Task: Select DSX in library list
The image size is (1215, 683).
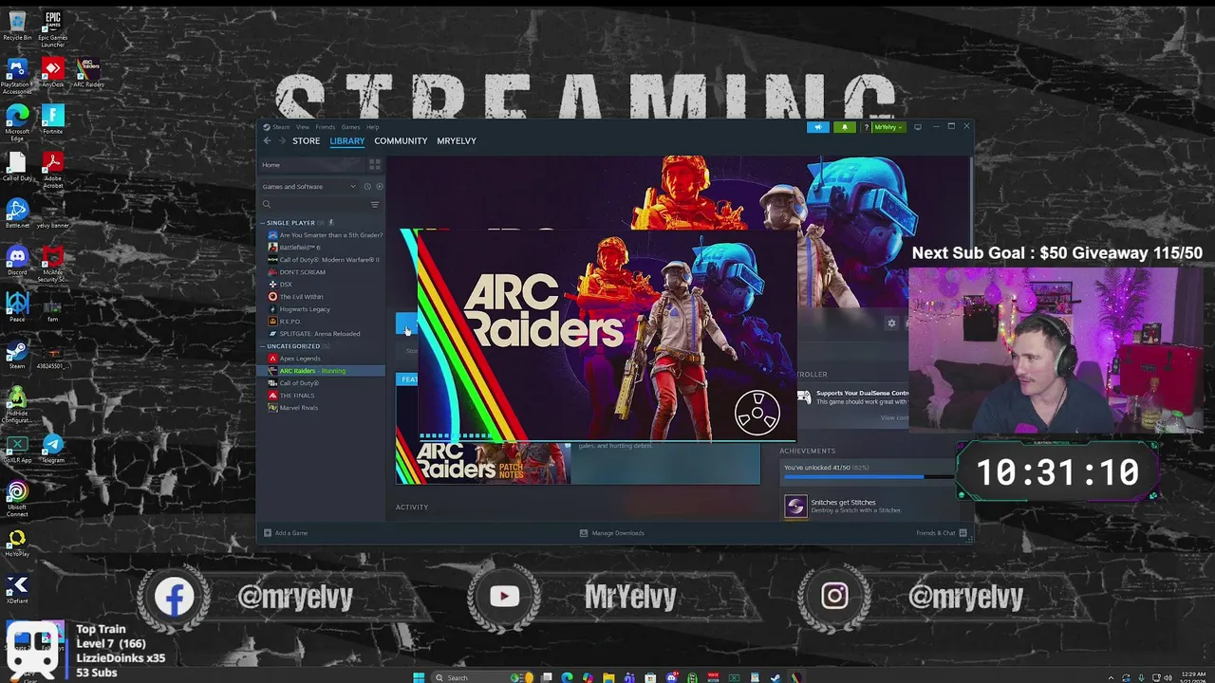Action: [285, 285]
